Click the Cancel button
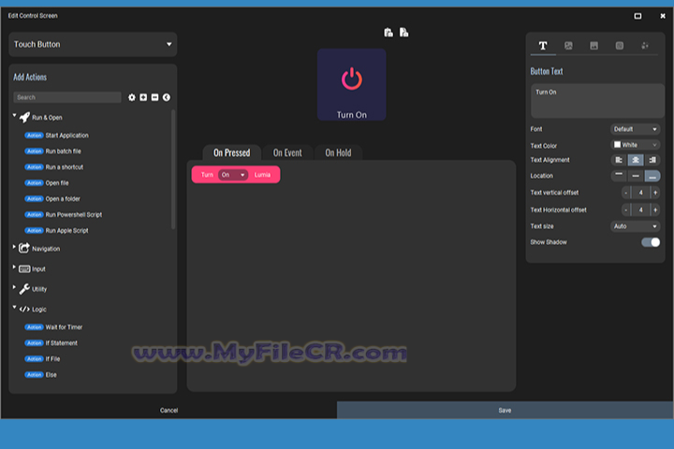674x449 pixels. (x=168, y=411)
